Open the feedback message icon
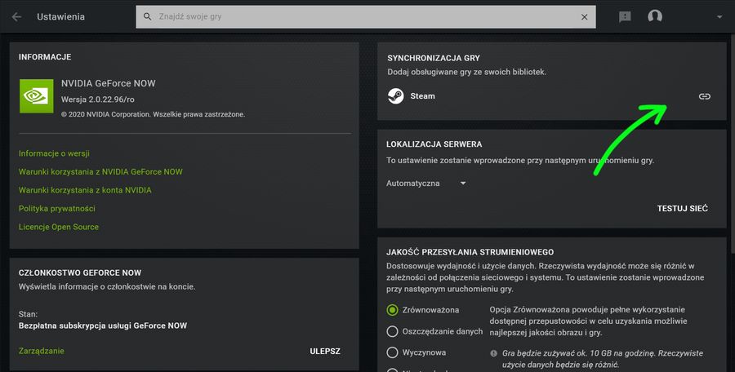The height and width of the screenshot is (372, 735). 625,17
